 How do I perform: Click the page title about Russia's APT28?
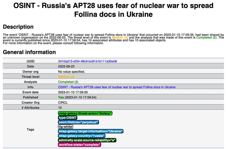pos(113,10)
